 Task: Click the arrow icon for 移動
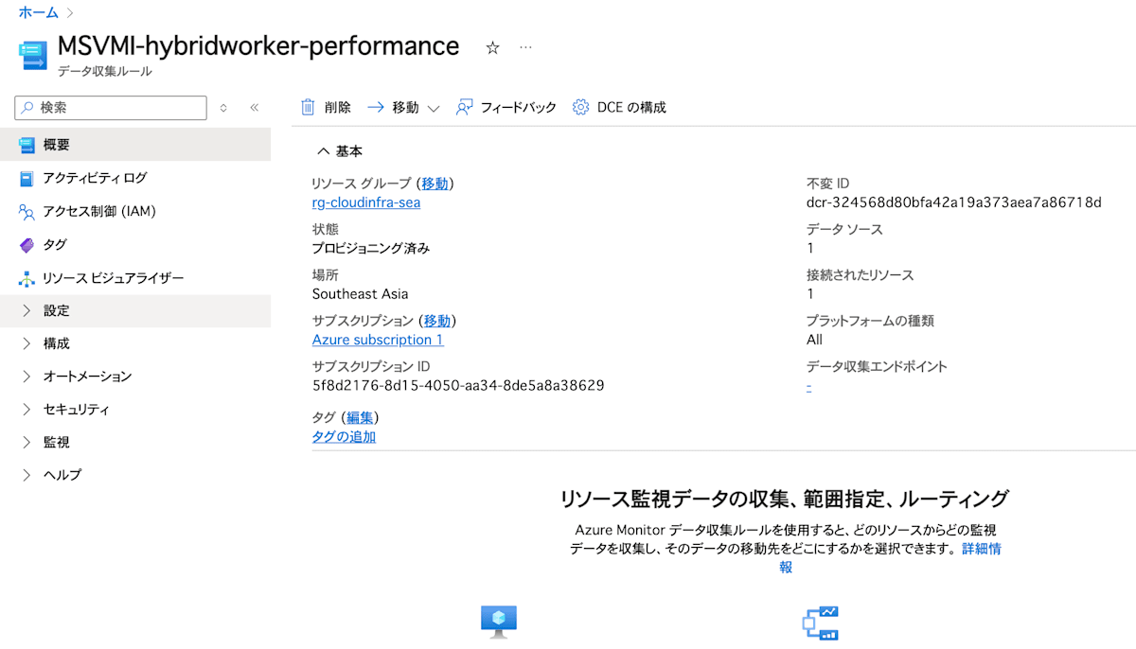(x=375, y=108)
